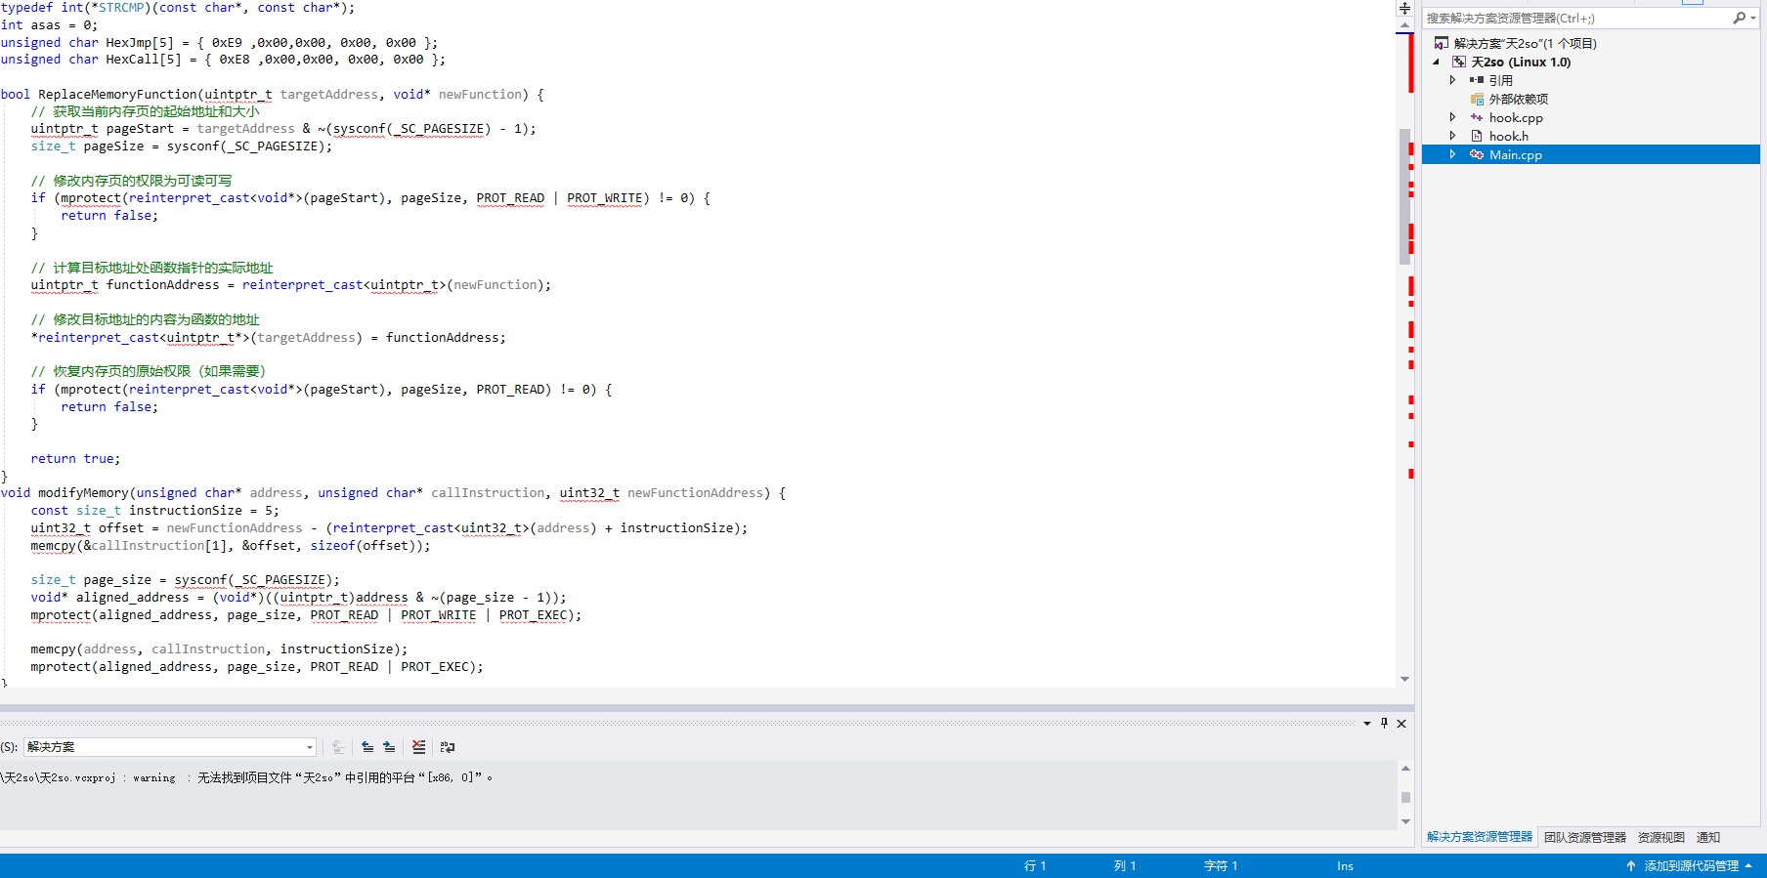Collapse the 天2so (Linux 1.0) project node

(1436, 62)
